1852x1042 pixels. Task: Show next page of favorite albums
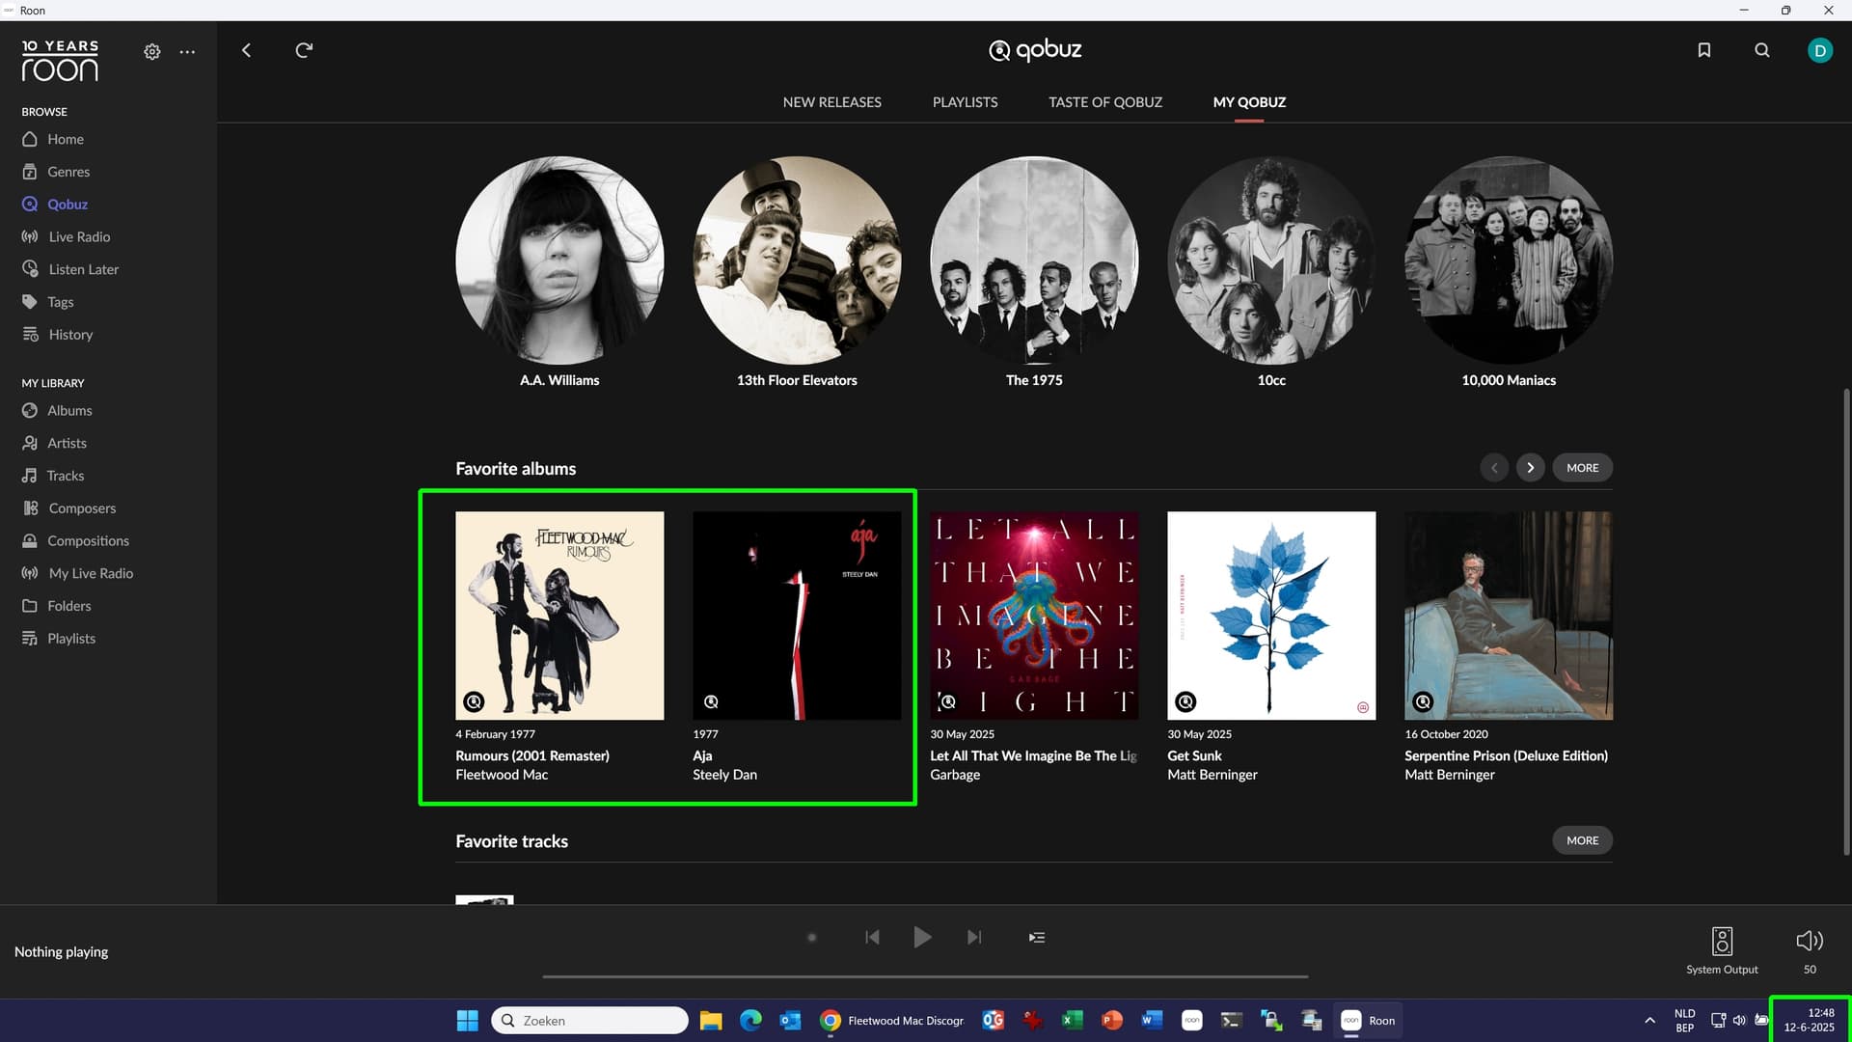(1530, 468)
